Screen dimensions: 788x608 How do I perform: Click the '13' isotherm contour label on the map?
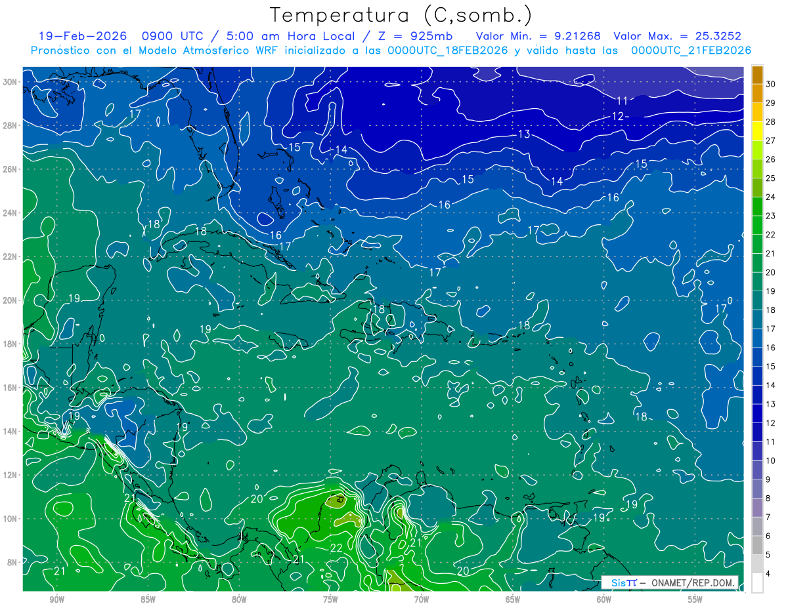[524, 134]
